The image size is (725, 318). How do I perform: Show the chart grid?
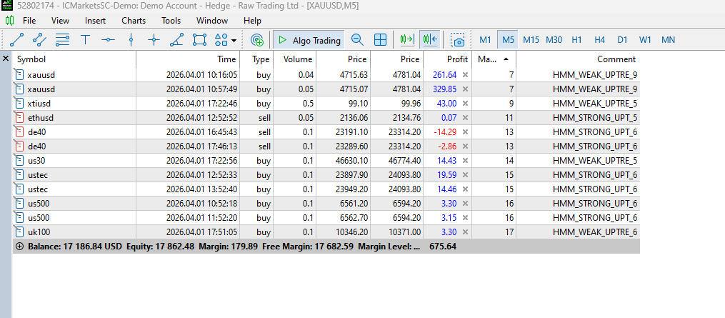(380, 40)
